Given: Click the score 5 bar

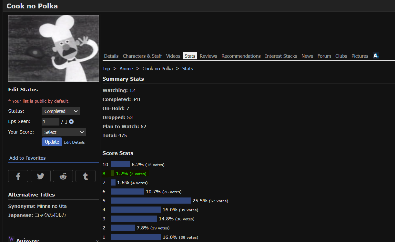Looking at the screenshot, I should click(151, 201).
